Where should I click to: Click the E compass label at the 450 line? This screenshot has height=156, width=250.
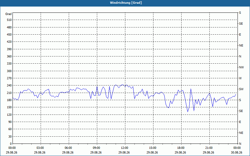point(240,35)
